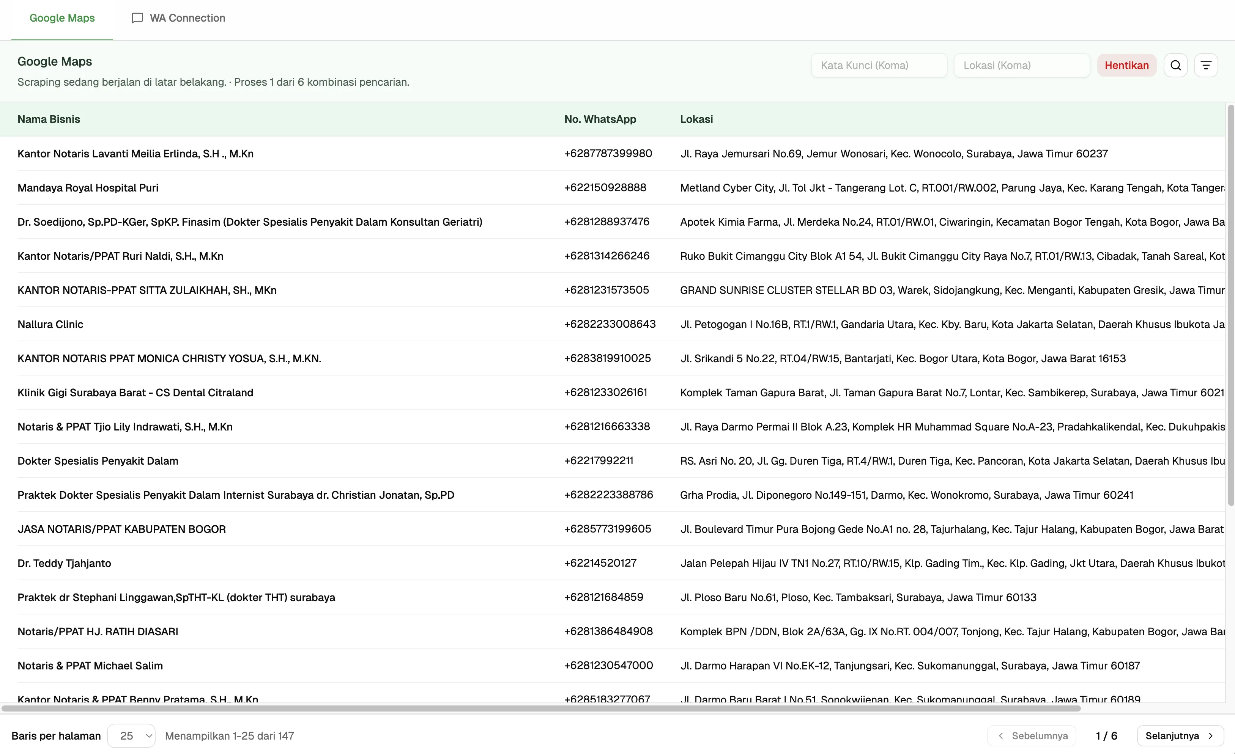Click address Jl. Raya Jemursari No.69
Viewport: 1235px width, 754px height.
(x=894, y=154)
